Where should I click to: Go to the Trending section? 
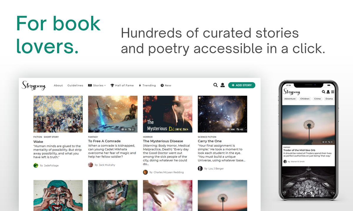(147, 86)
